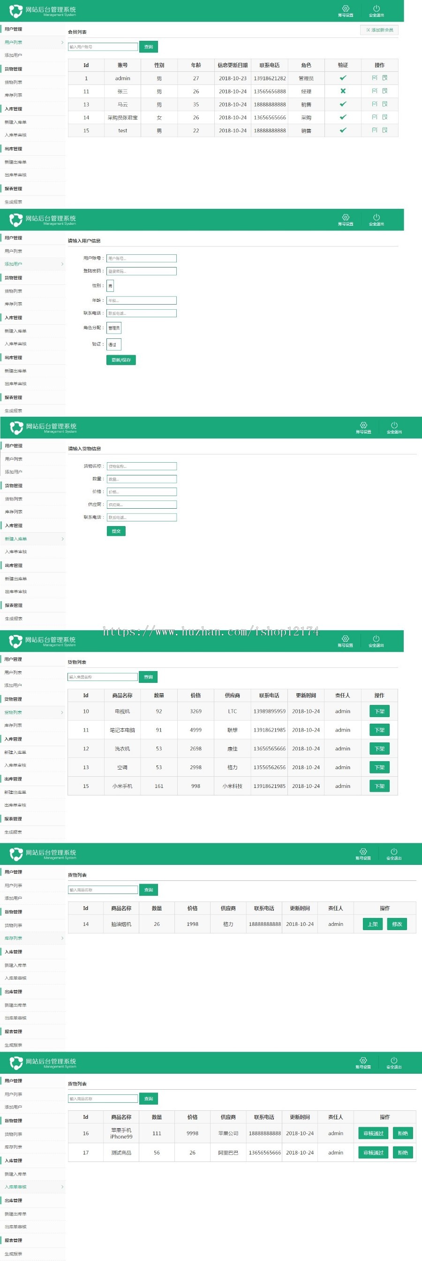
Task: Open 账号设置 gear on 请输入货物信息 page
Action: [x=363, y=425]
